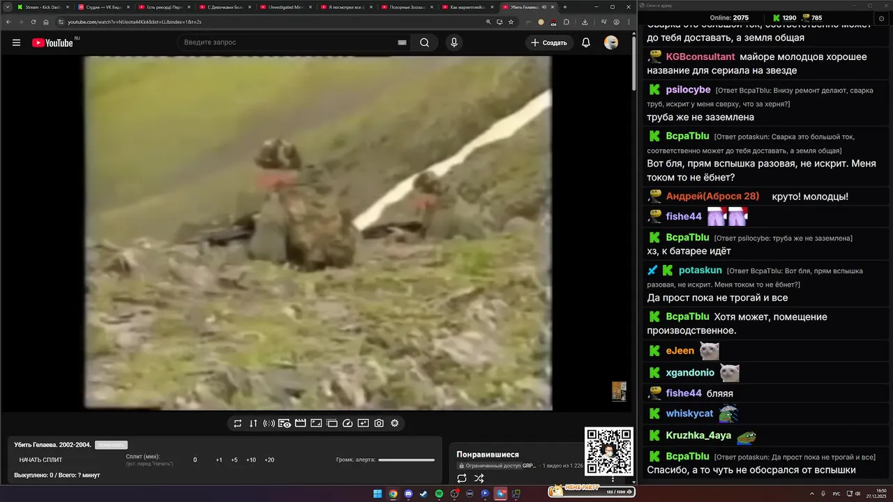Go back in the browser
Screen dimensions: 893x502
tap(7, 22)
